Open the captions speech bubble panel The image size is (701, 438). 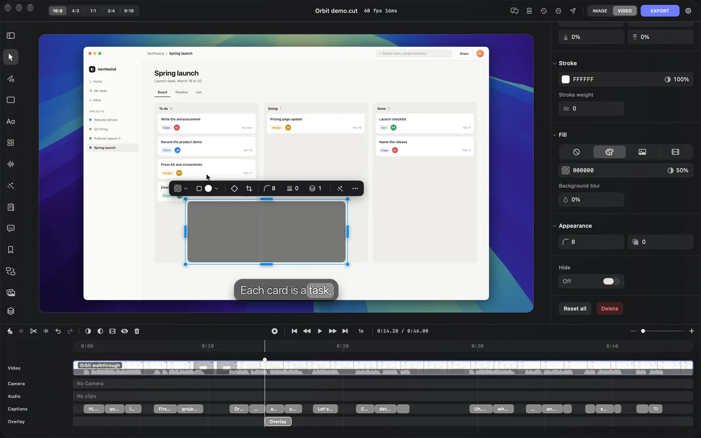coord(11,228)
